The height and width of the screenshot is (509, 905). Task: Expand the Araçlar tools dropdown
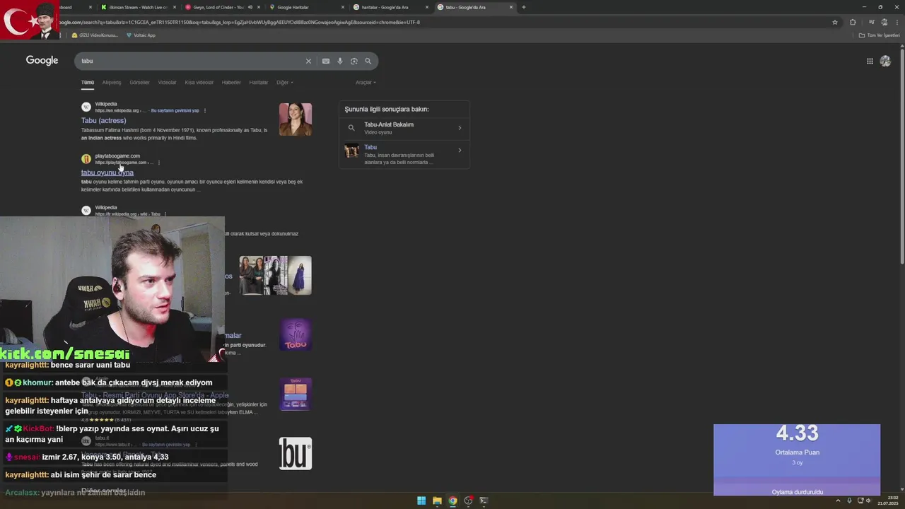coord(366,82)
